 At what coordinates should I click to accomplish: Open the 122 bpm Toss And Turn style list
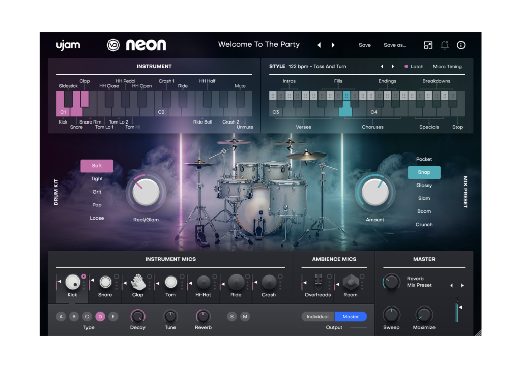tap(317, 67)
